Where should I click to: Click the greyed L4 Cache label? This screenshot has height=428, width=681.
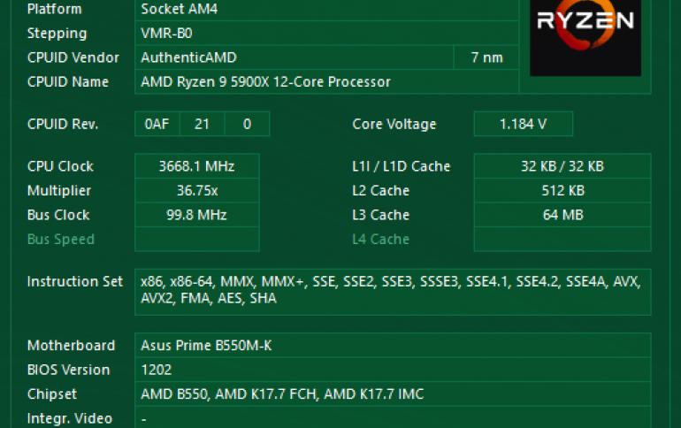[381, 239]
